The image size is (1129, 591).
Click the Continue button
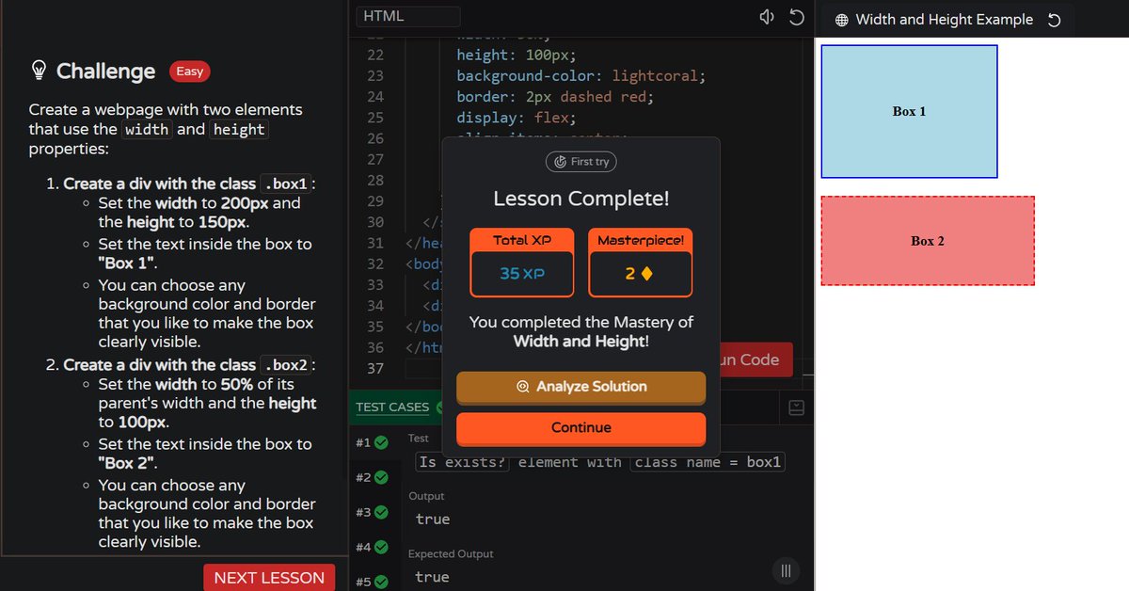tap(580, 428)
